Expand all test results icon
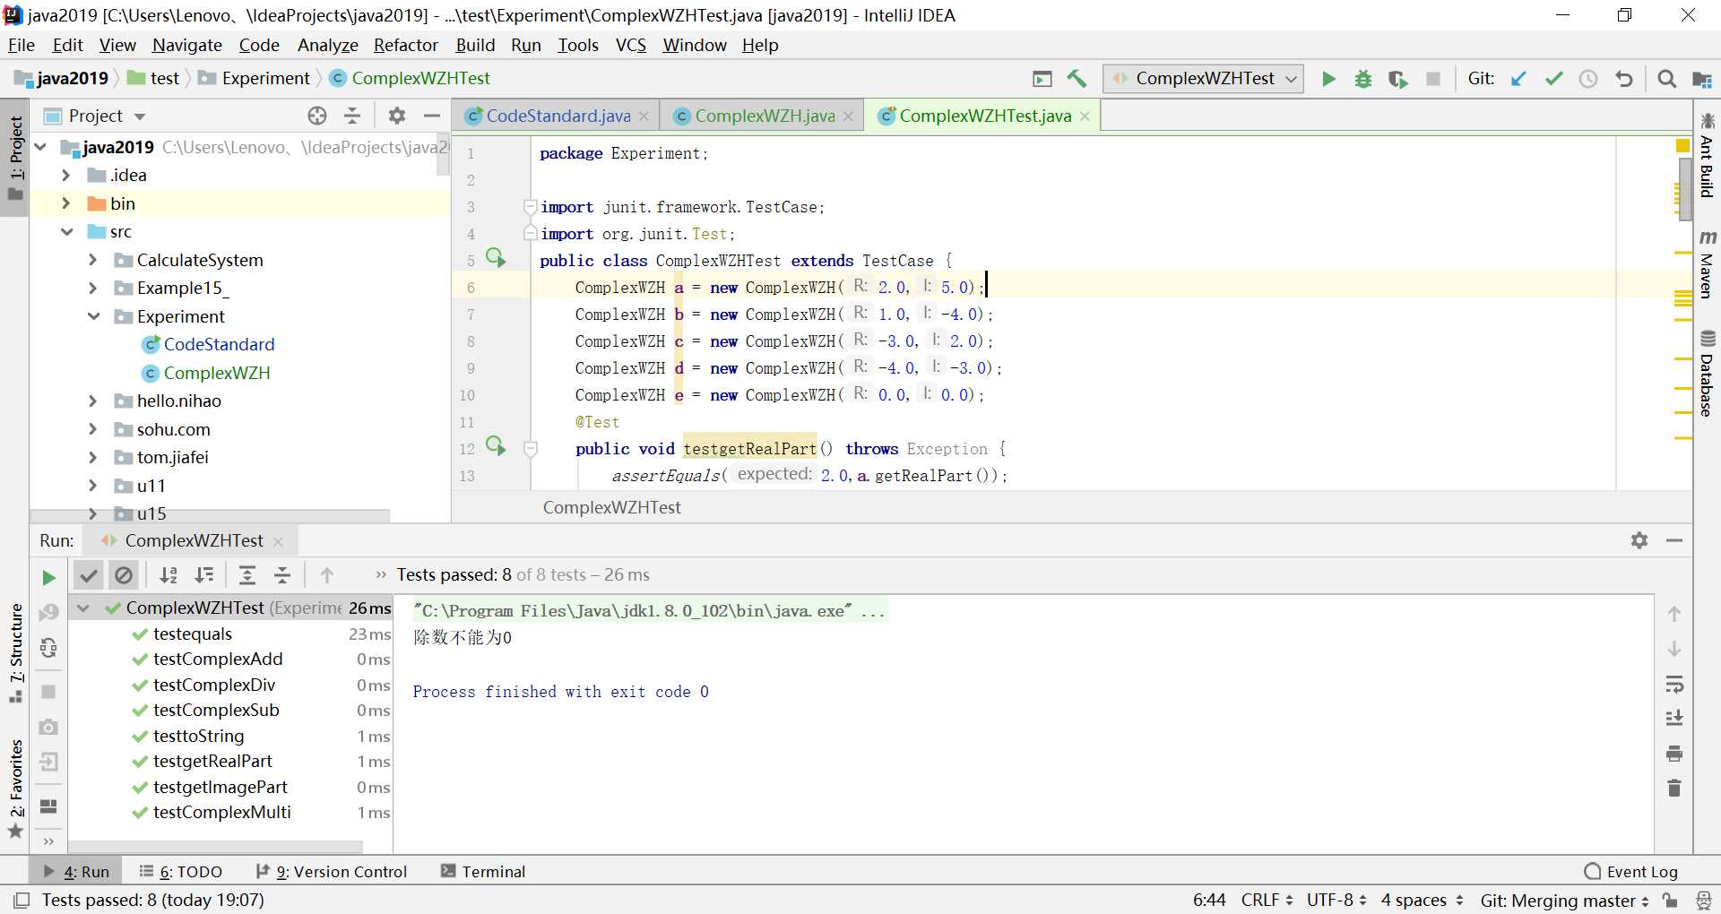The width and height of the screenshot is (1721, 914). pos(247,575)
